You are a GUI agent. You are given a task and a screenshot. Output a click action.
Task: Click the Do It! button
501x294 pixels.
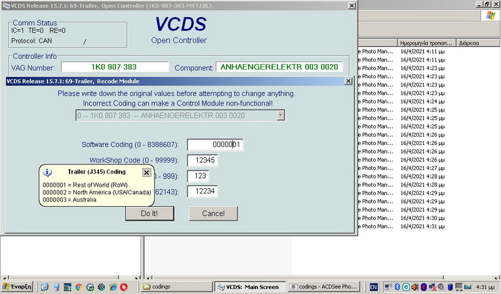[150, 213]
